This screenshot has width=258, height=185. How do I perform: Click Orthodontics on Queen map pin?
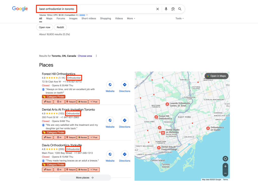point(208,128)
